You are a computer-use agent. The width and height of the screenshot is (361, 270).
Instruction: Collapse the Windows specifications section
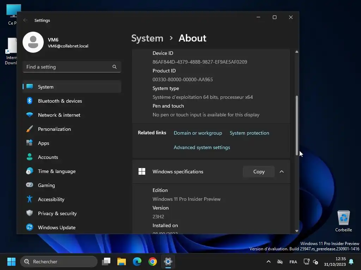click(282, 172)
